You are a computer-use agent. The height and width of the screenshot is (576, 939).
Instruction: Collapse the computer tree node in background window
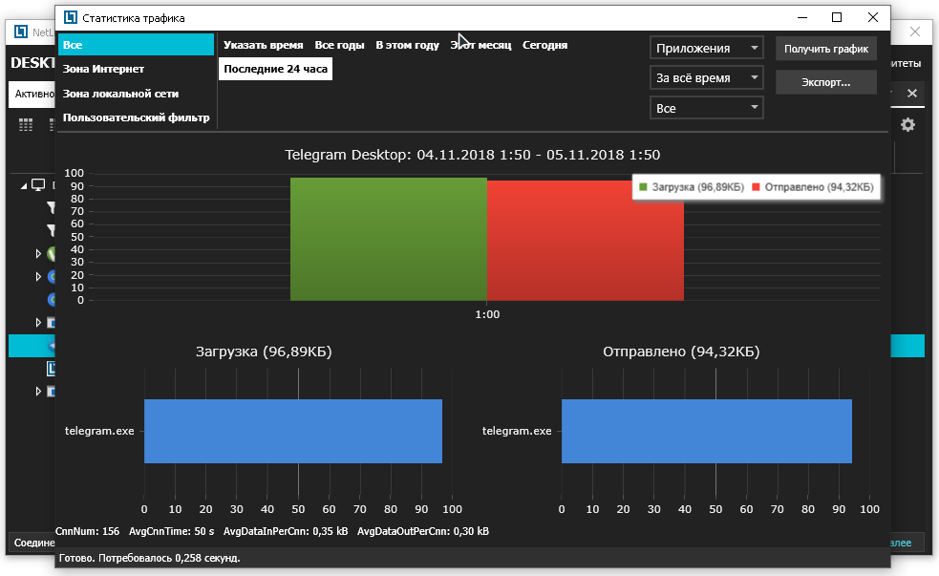(23, 186)
